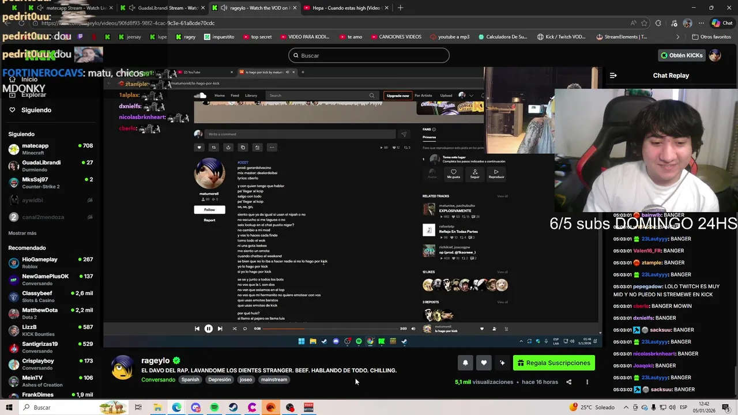Click the Regala Suscripciones button

tap(553, 363)
